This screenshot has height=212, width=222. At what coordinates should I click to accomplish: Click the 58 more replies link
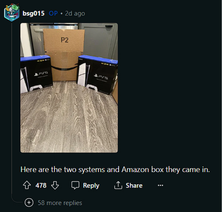point(60,203)
